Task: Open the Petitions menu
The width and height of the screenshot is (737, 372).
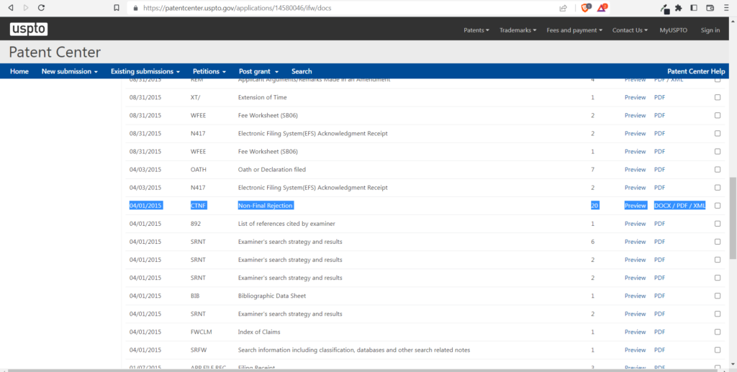Action: click(x=209, y=71)
